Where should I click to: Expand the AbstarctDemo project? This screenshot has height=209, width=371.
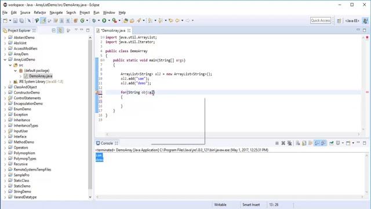coord(5,38)
